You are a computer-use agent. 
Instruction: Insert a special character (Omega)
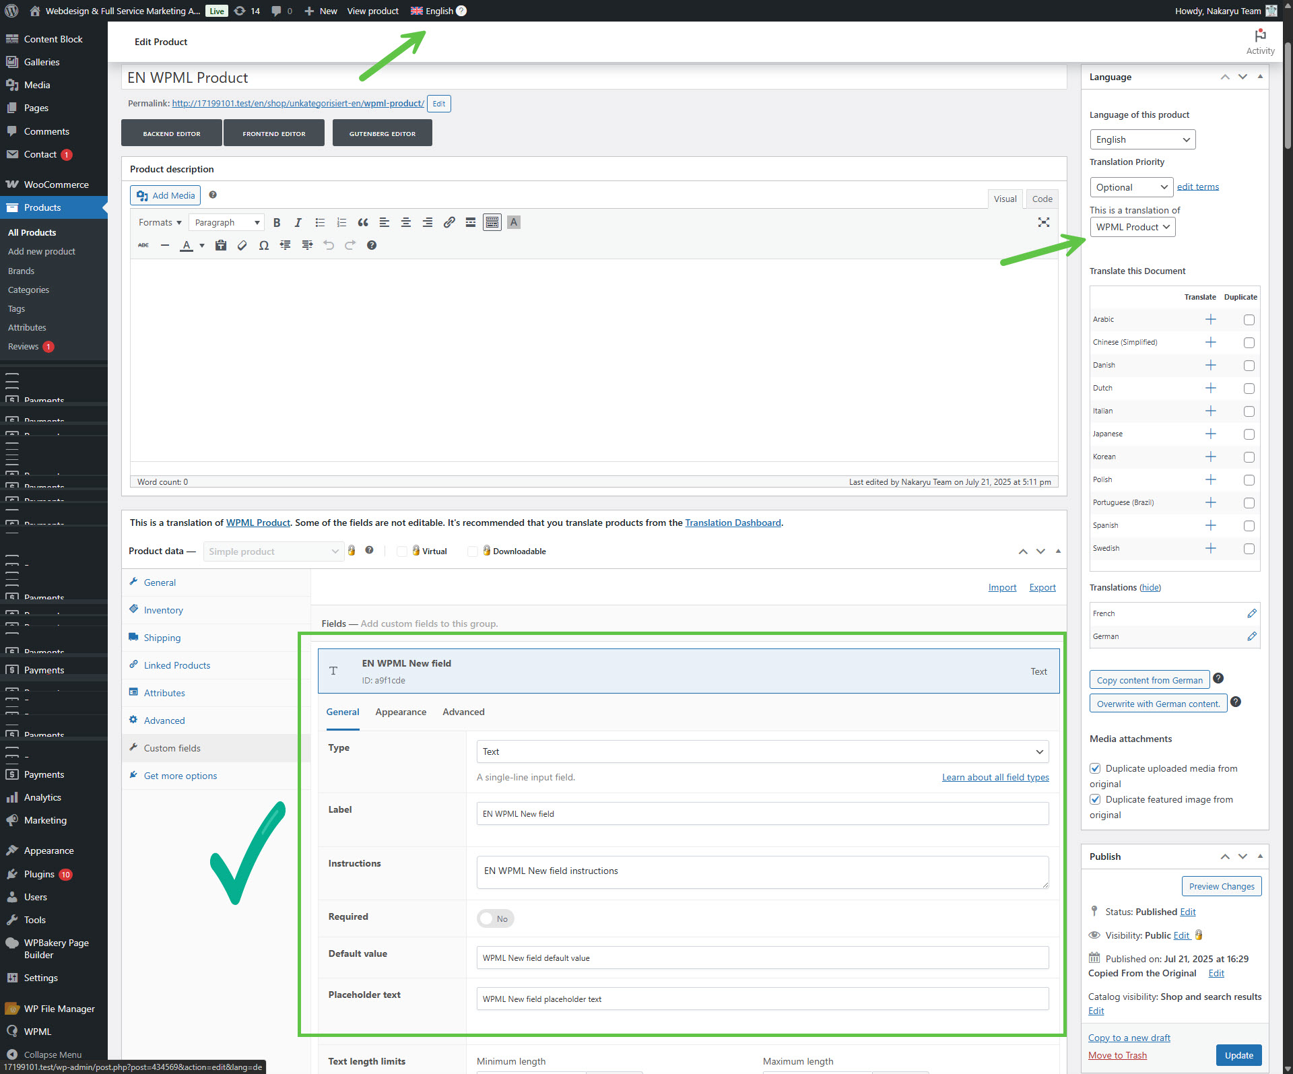pyautogui.click(x=264, y=245)
